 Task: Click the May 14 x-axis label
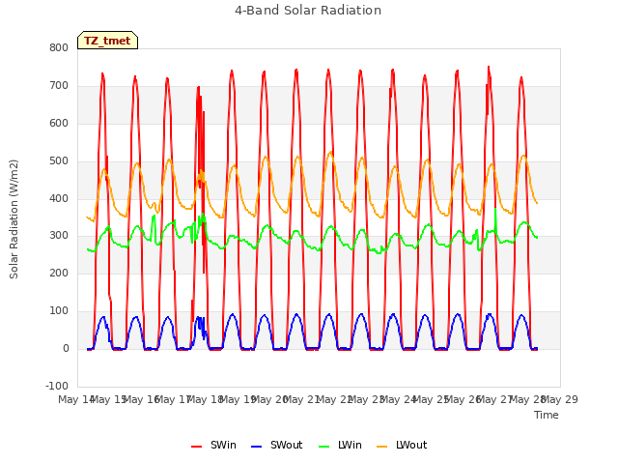[x=75, y=399]
